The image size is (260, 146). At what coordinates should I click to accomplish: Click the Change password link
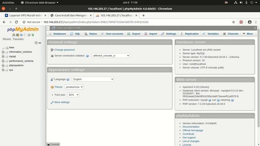64,49
